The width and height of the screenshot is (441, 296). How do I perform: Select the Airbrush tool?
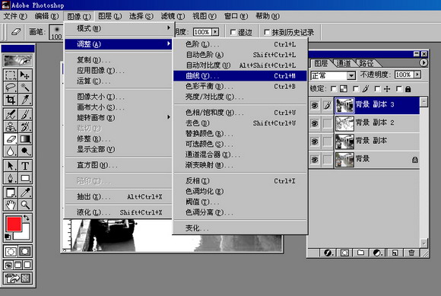(11, 114)
